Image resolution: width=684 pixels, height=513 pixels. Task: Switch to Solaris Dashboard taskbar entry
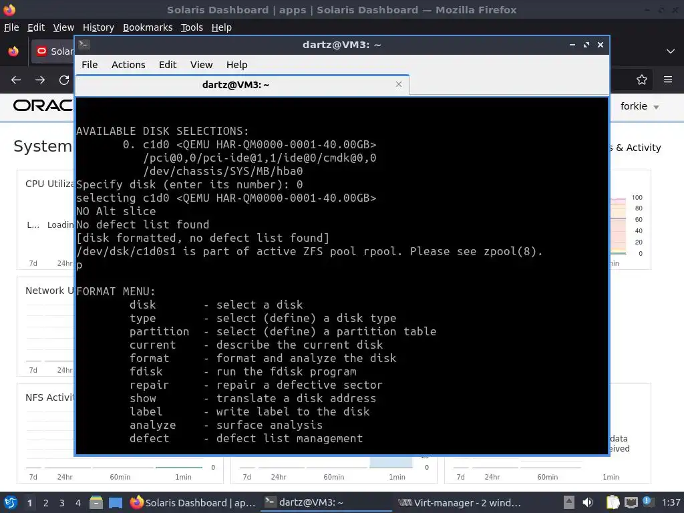point(193,502)
